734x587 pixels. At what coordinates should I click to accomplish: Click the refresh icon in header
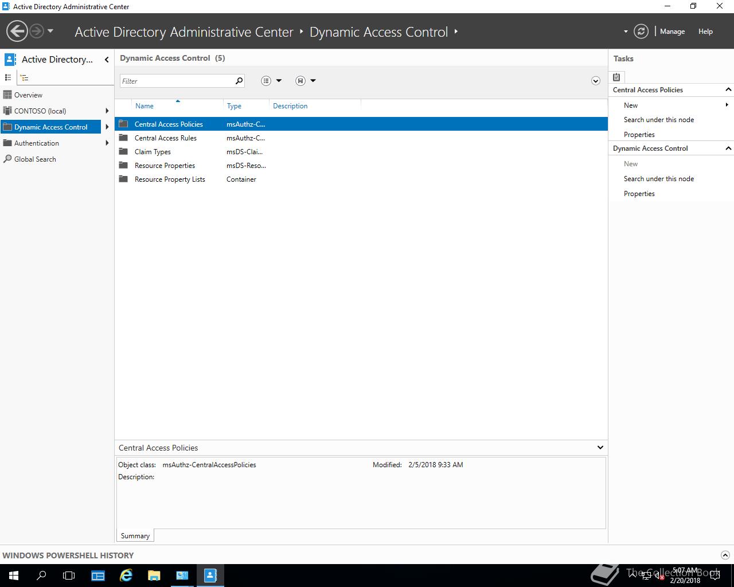click(641, 32)
